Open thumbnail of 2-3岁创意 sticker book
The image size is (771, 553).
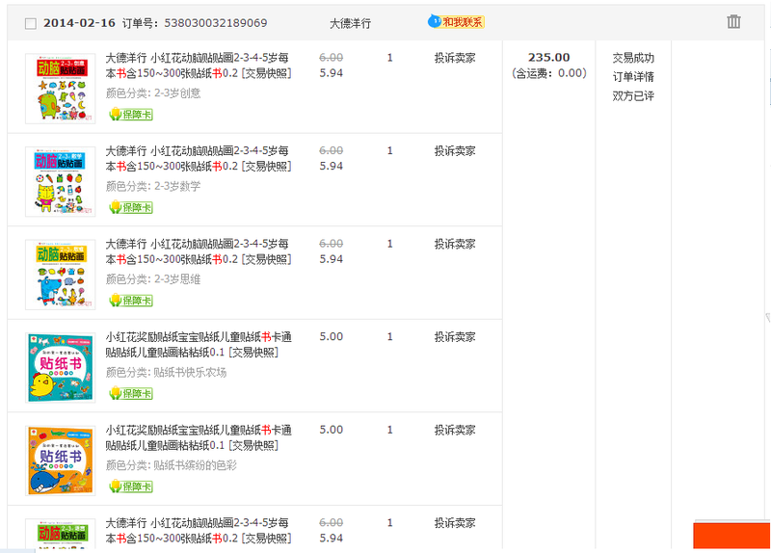coord(61,89)
